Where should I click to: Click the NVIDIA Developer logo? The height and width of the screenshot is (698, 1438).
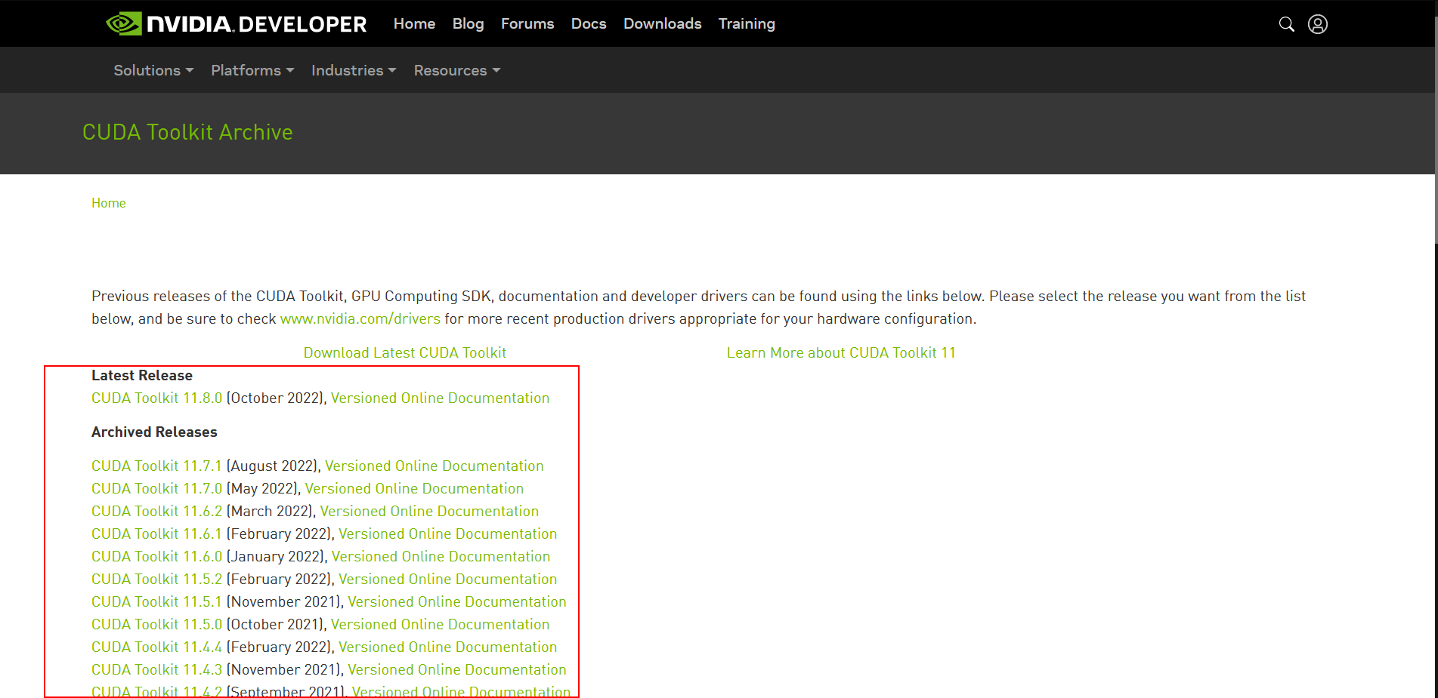point(237,24)
